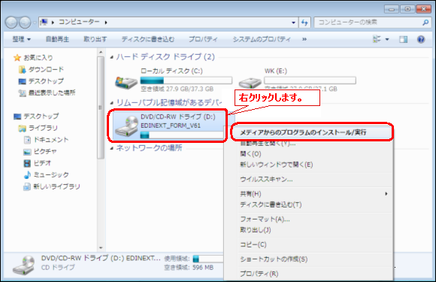Click the WK (E:) drive icon
436x282 pixels.
(250, 83)
